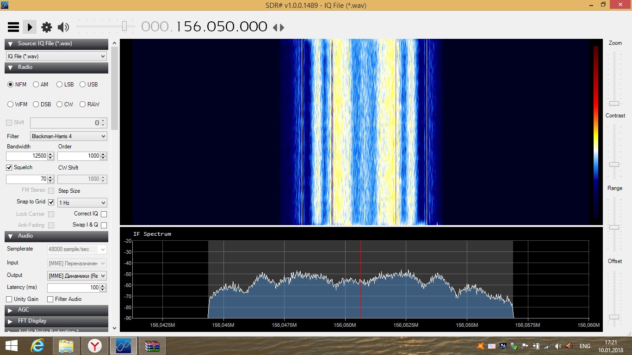632x355 pixels.
Task: Click the red tuning line in IF Spectrum
Action: (x=360, y=279)
